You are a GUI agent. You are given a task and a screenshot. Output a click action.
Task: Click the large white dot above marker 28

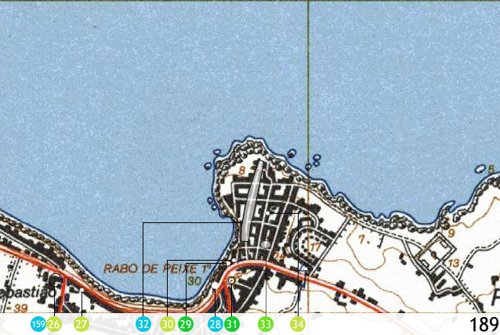point(216,285)
